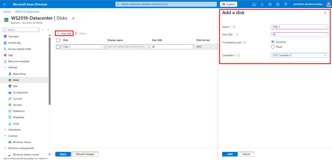This screenshot has width=332, height=160.
Task: Focus the sidebar Search field
Action: coord(21,30)
